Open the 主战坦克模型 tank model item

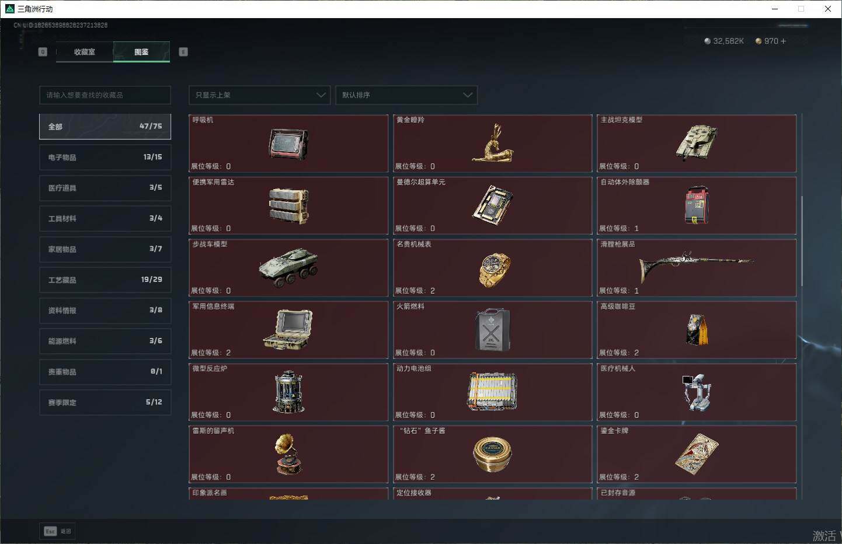[x=696, y=142]
